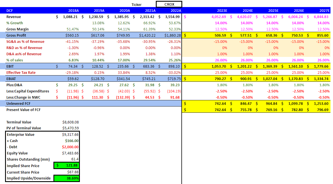This screenshot has height=184, width=333.
Task: Select the 2018A column header
Action: click(x=74, y=10)
